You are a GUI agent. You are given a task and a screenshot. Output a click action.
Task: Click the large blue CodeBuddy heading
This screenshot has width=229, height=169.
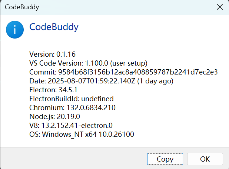[x=54, y=27]
